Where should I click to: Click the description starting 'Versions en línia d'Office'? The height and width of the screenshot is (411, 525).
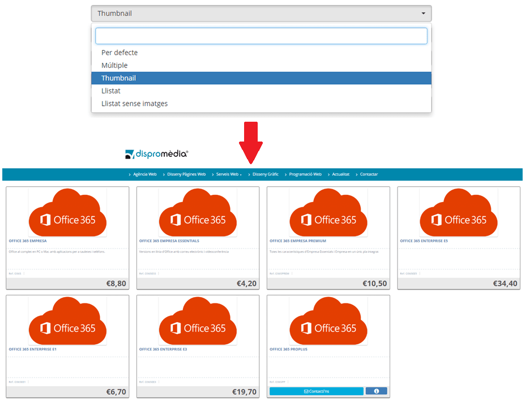[184, 252]
